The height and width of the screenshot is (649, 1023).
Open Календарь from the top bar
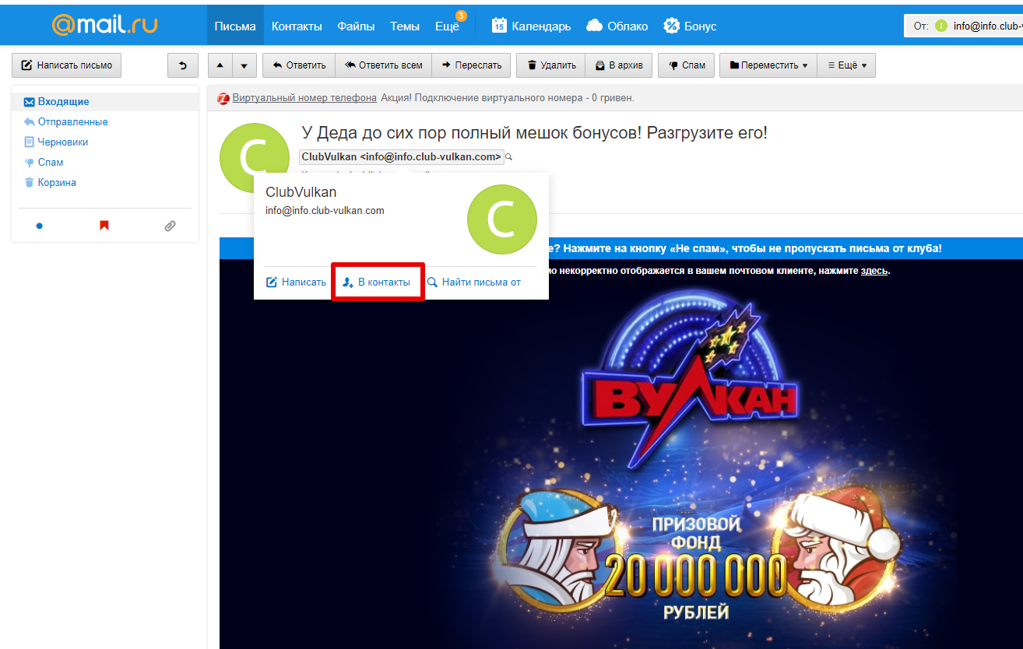tap(532, 26)
